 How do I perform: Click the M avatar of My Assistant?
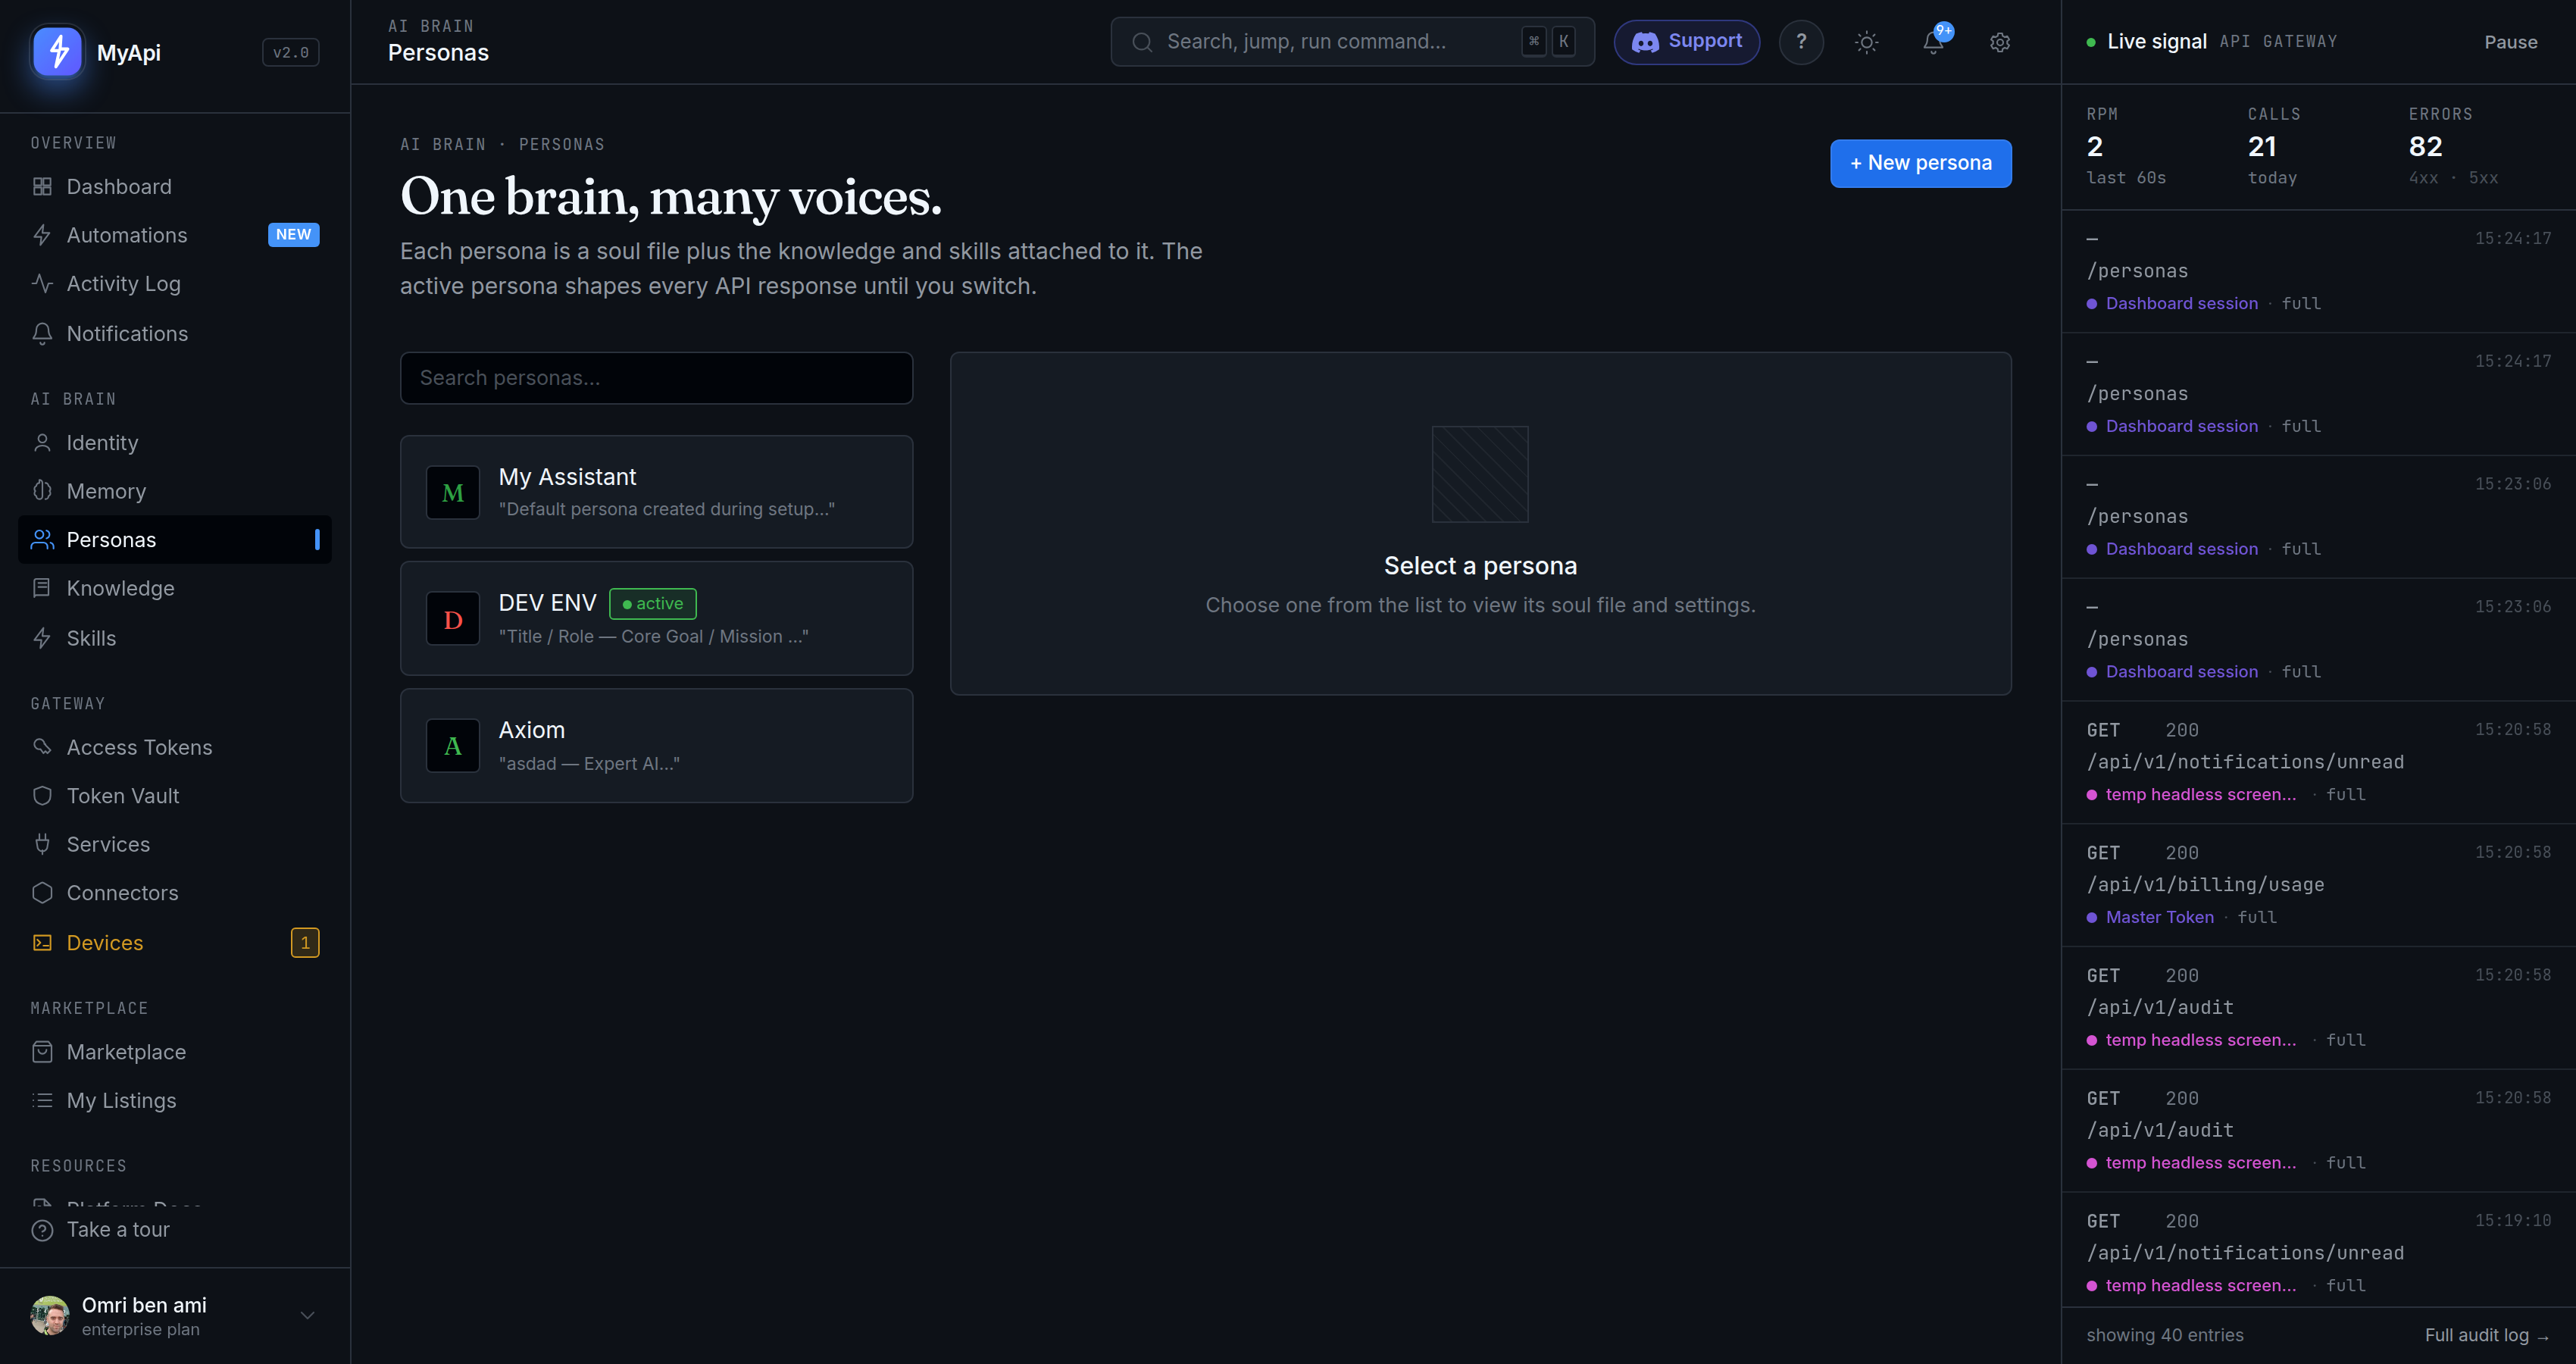coord(453,492)
